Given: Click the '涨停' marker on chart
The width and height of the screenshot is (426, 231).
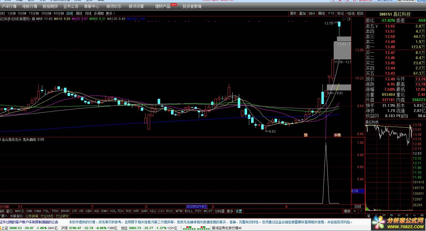Looking at the screenshot, I should (x=337, y=135).
